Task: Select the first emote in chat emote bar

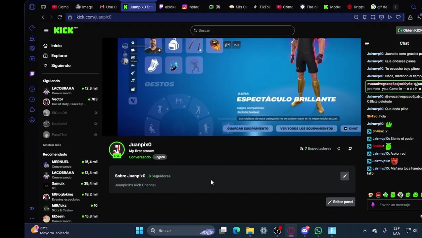Action: coord(371,195)
